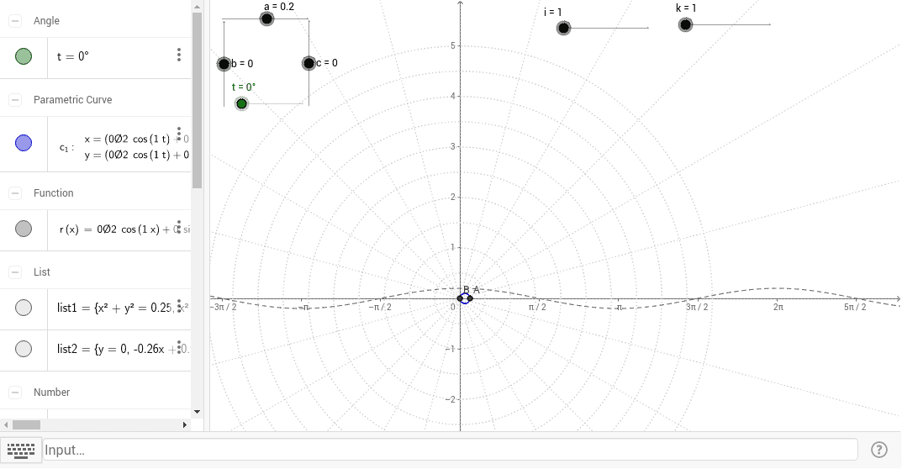Screen dimensions: 902x469
Task: Click the k = 1 slider label
Action: (x=686, y=8)
